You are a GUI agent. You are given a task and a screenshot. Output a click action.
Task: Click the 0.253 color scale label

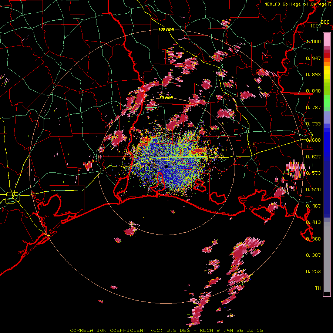click(x=313, y=272)
